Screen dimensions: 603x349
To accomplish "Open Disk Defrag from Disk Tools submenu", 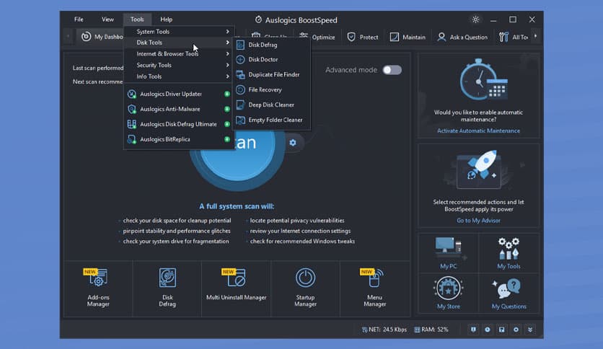I will [271, 45].
